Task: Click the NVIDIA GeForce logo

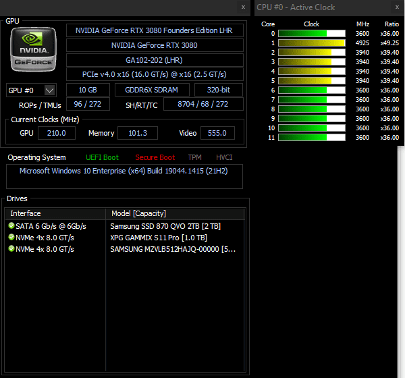Action: [33, 49]
